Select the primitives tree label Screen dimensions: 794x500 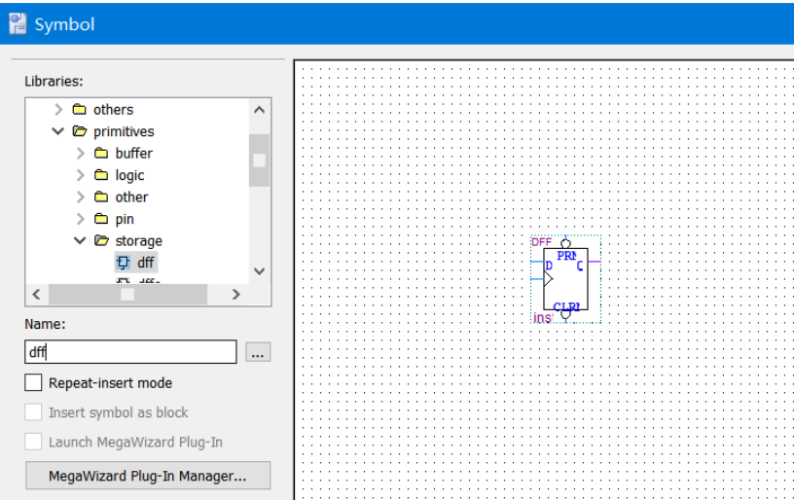pyautogui.click(x=124, y=131)
